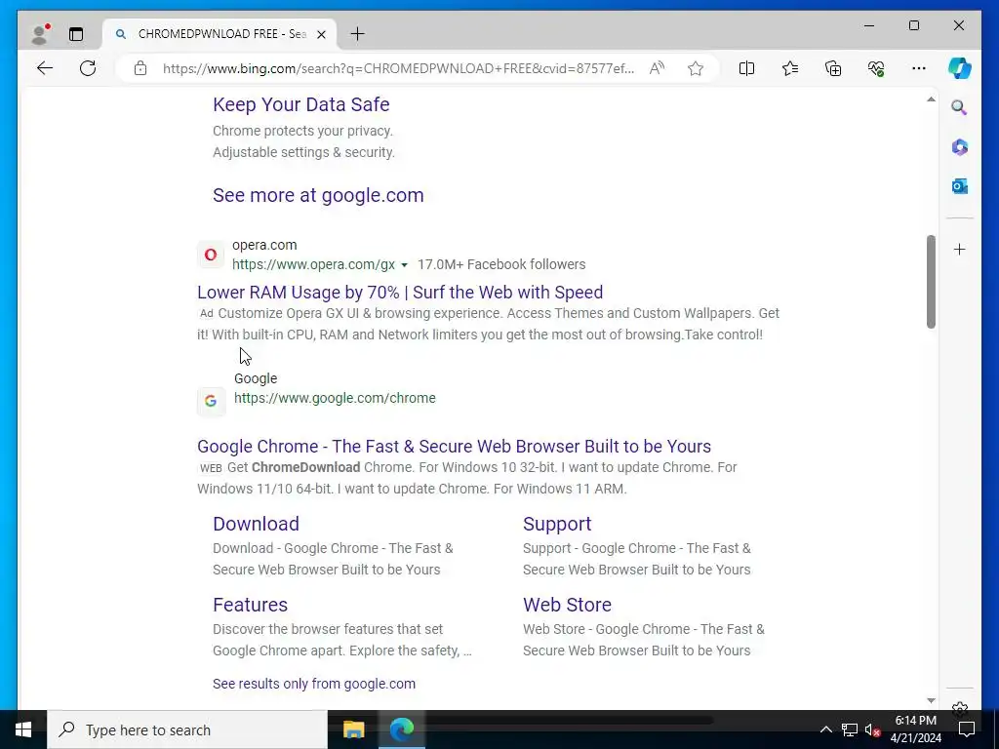Image resolution: width=999 pixels, height=749 pixels.
Task: Open the Edge profile icon
Action: [x=41, y=34]
